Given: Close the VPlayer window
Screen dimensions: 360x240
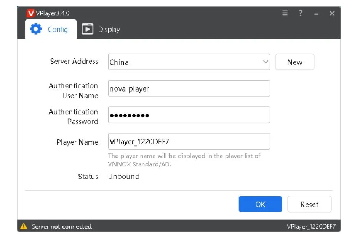Looking at the screenshot, I should click(332, 13).
